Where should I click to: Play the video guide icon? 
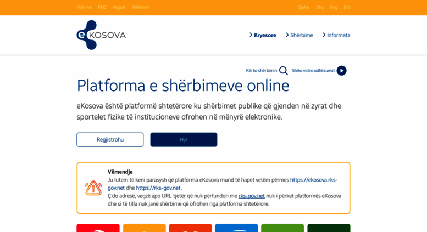pyautogui.click(x=341, y=71)
